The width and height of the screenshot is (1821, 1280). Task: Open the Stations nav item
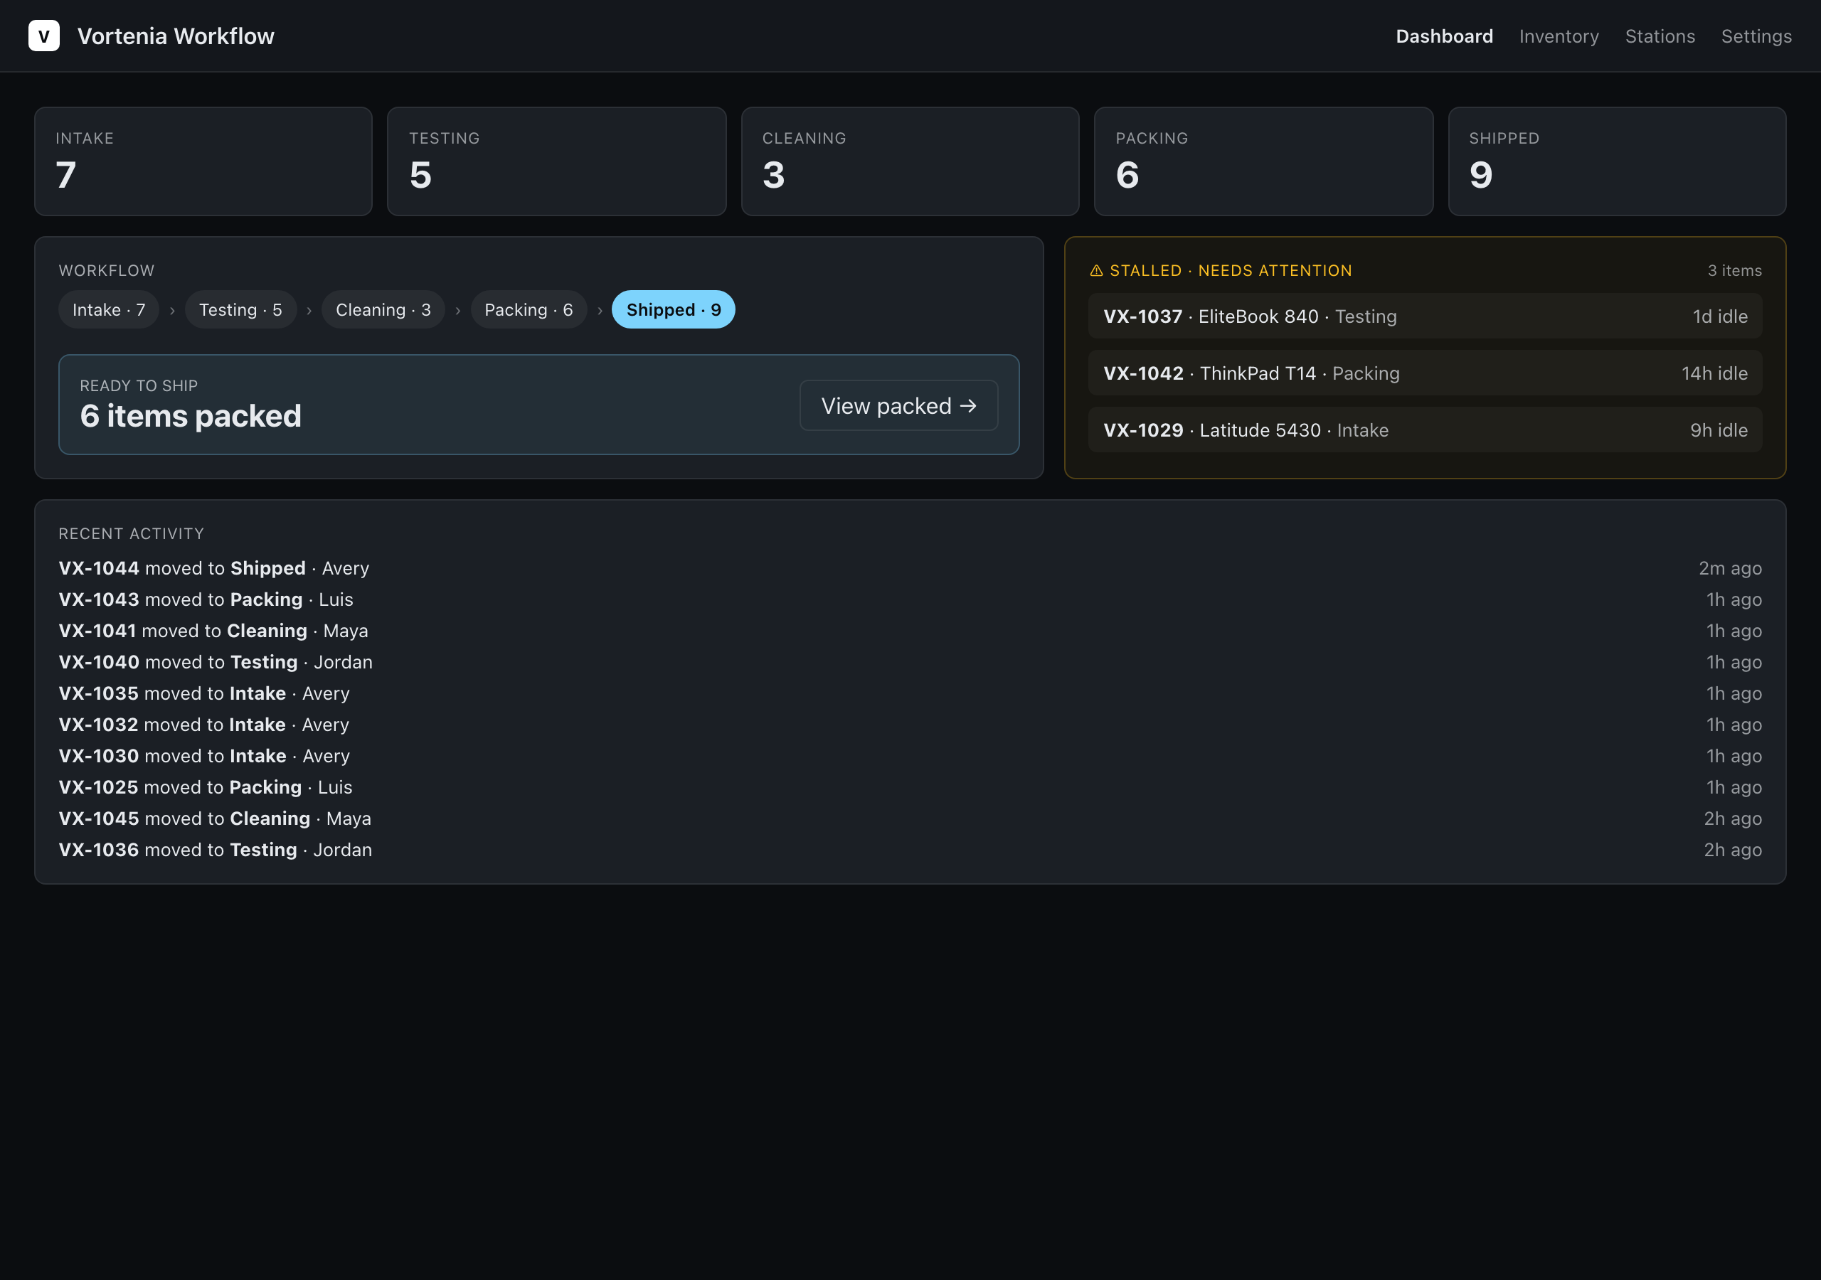pyautogui.click(x=1660, y=36)
